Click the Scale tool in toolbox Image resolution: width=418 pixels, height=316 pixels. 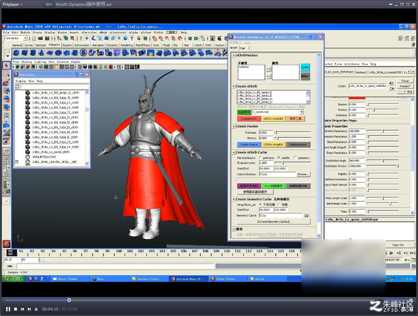[x=7, y=107]
